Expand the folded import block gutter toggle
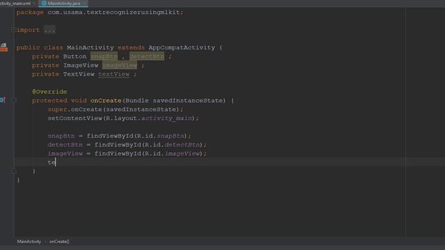This screenshot has width=445, height=250. 13,29
